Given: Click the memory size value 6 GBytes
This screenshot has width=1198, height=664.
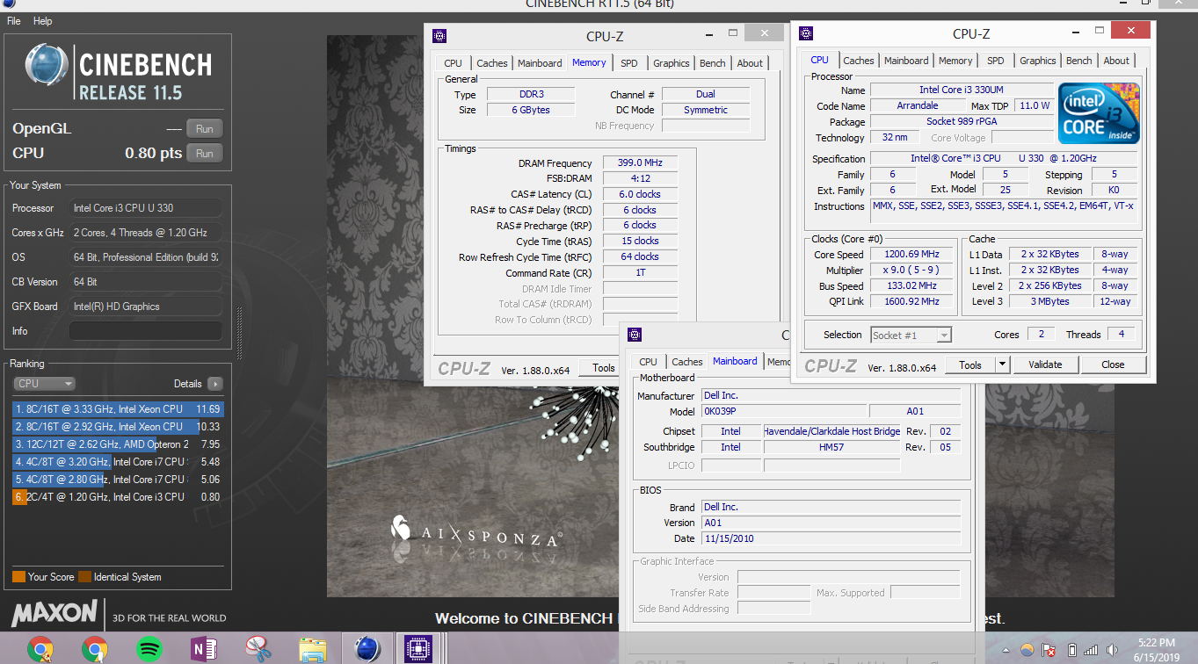Looking at the screenshot, I should point(530,110).
